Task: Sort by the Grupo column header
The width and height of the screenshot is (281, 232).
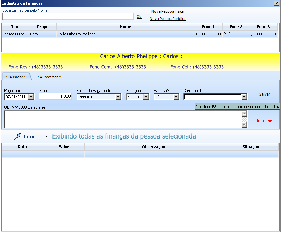Action: point(43,27)
